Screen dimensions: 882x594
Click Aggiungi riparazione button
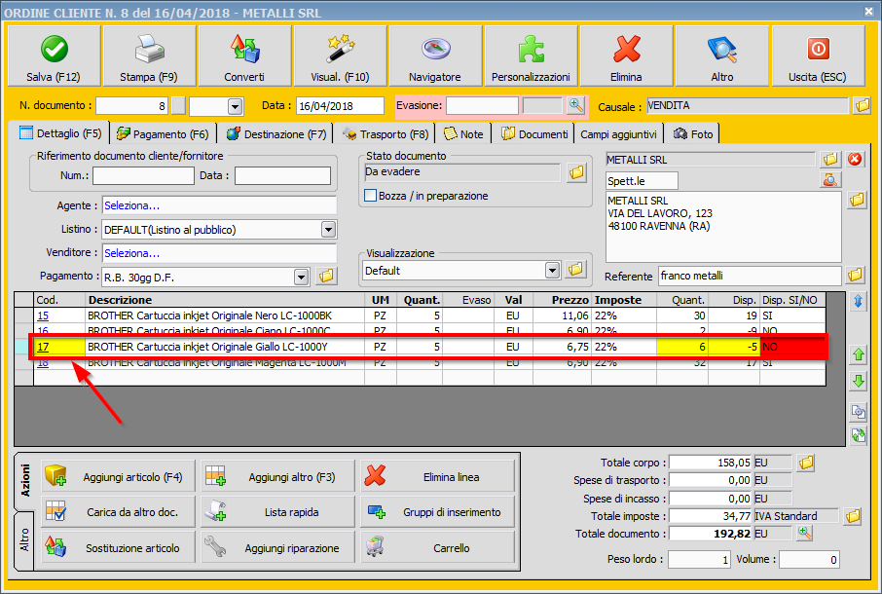(x=277, y=547)
